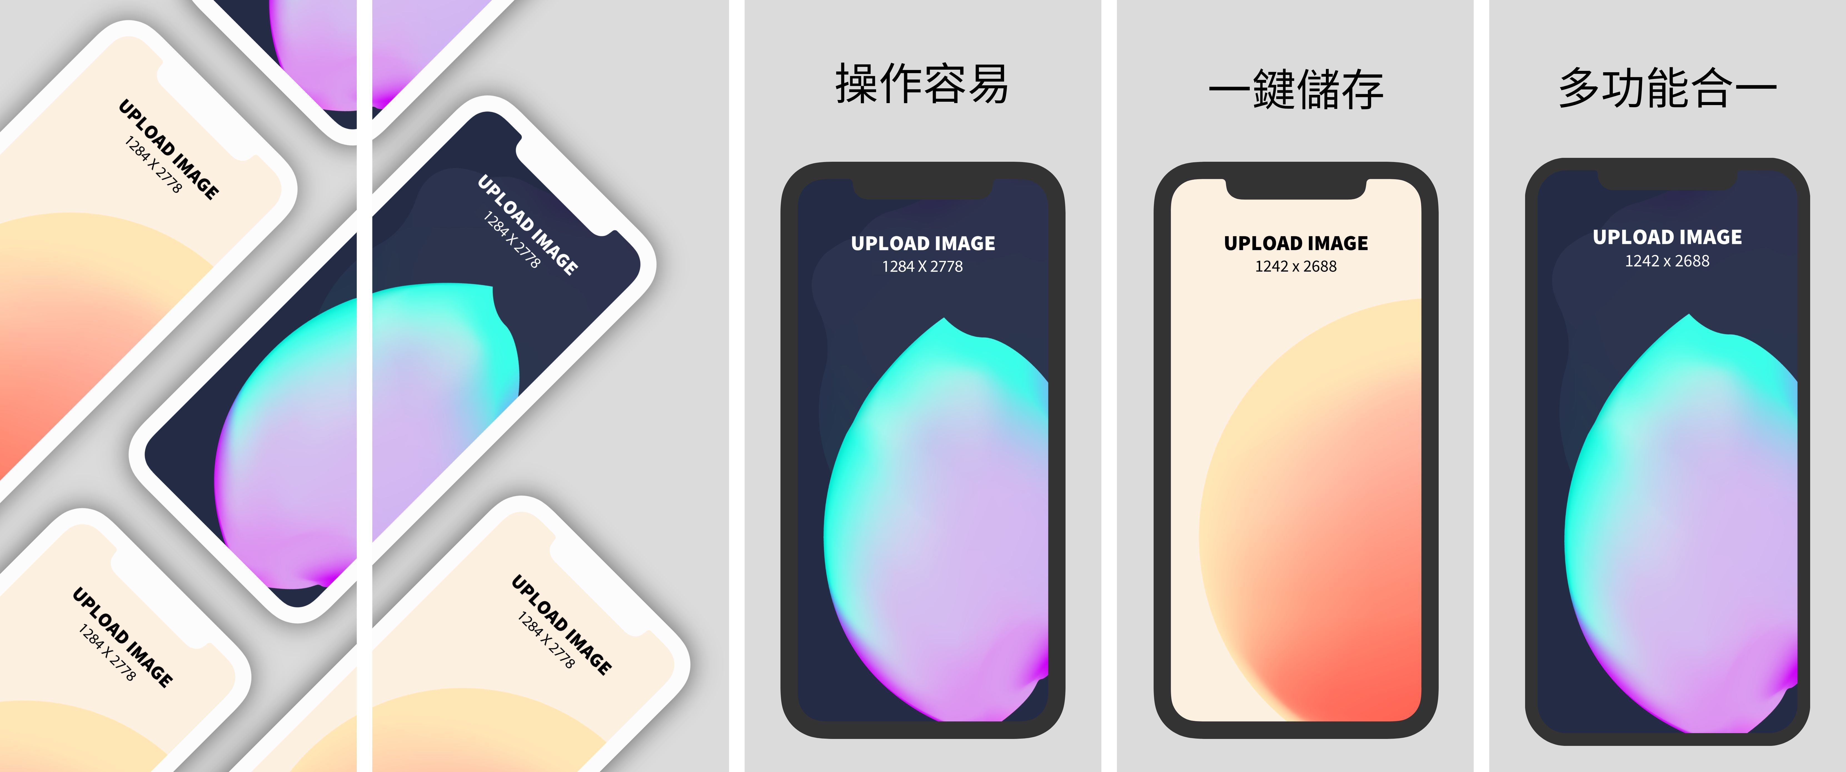Click the 操作容易 feature mockup phone
This screenshot has height=772, width=1846.
click(x=918, y=471)
